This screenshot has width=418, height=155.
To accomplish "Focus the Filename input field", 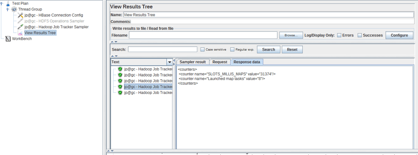I will [x=203, y=35].
